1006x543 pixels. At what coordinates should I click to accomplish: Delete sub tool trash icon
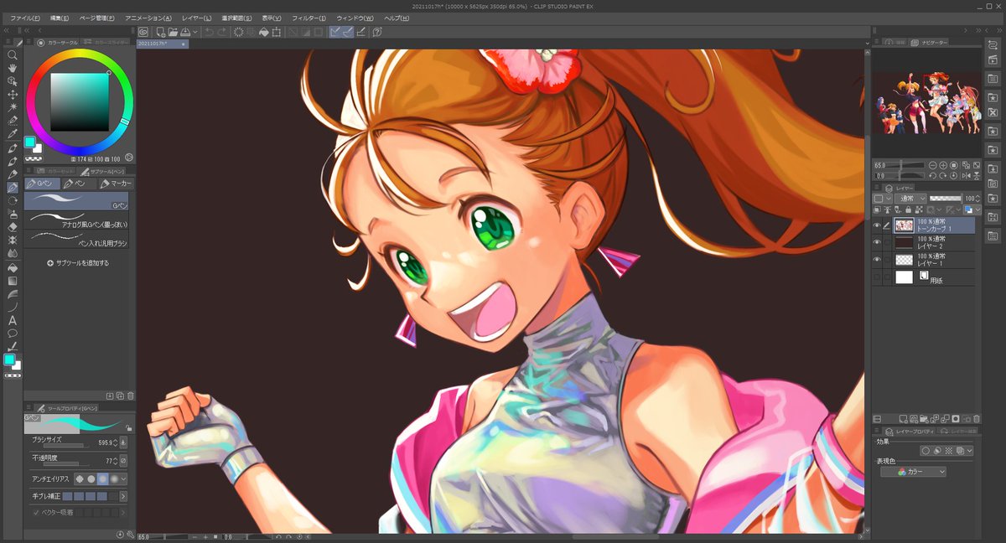pos(130,395)
